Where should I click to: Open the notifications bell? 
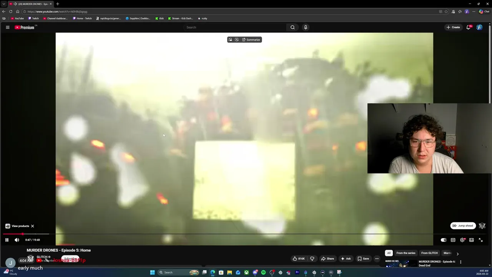pos(469,27)
